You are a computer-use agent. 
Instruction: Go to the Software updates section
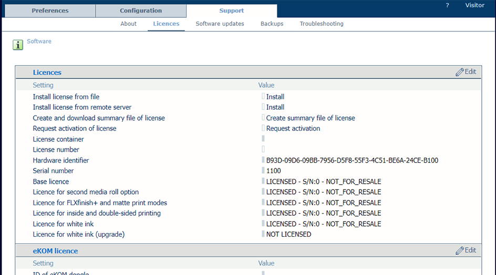pyautogui.click(x=220, y=24)
